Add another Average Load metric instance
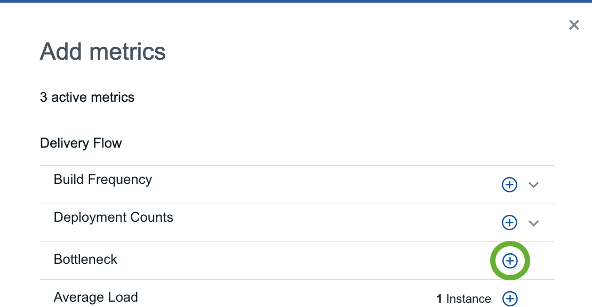This screenshot has height=307, width=592. pyautogui.click(x=510, y=298)
